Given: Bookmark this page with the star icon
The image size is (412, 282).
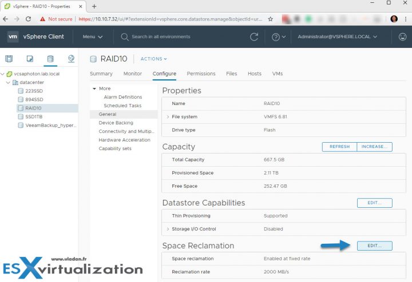Looking at the screenshot, I should pos(270,19).
